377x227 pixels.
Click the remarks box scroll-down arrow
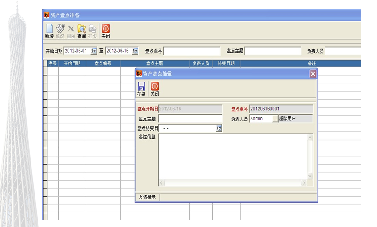click(310, 176)
